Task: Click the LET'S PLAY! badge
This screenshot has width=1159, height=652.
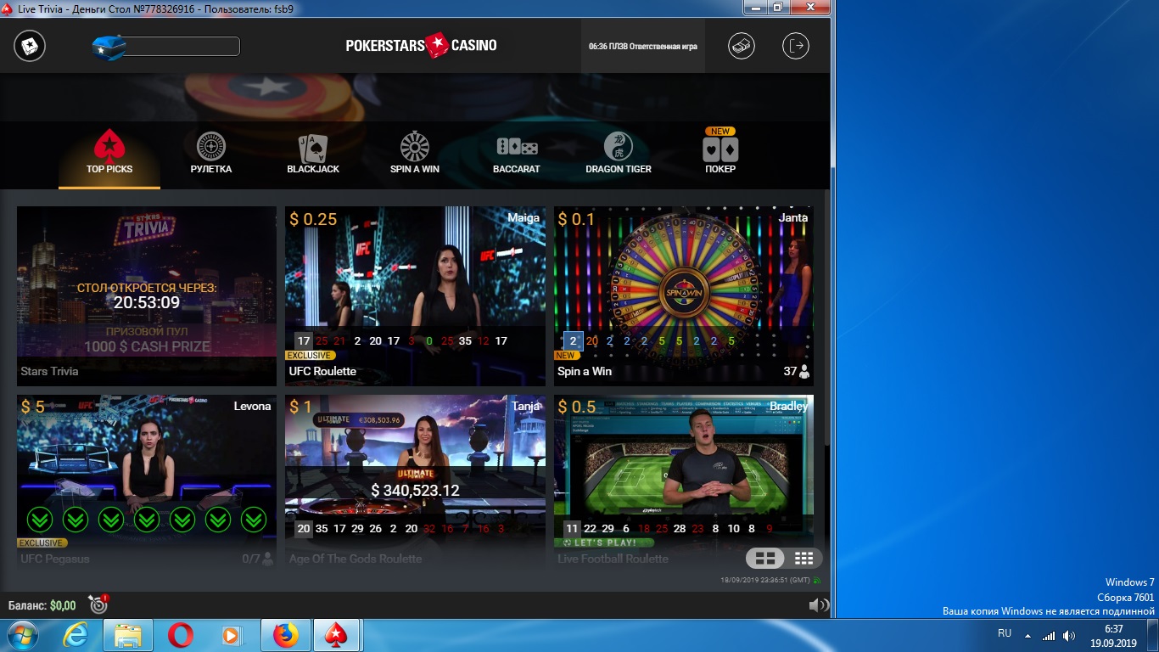Action: tap(604, 542)
